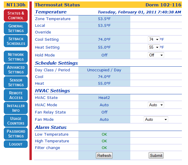Viewport: 188px width, 165px height.
Task: Expand the Hold Mode dropdown
Action: click(x=156, y=55)
